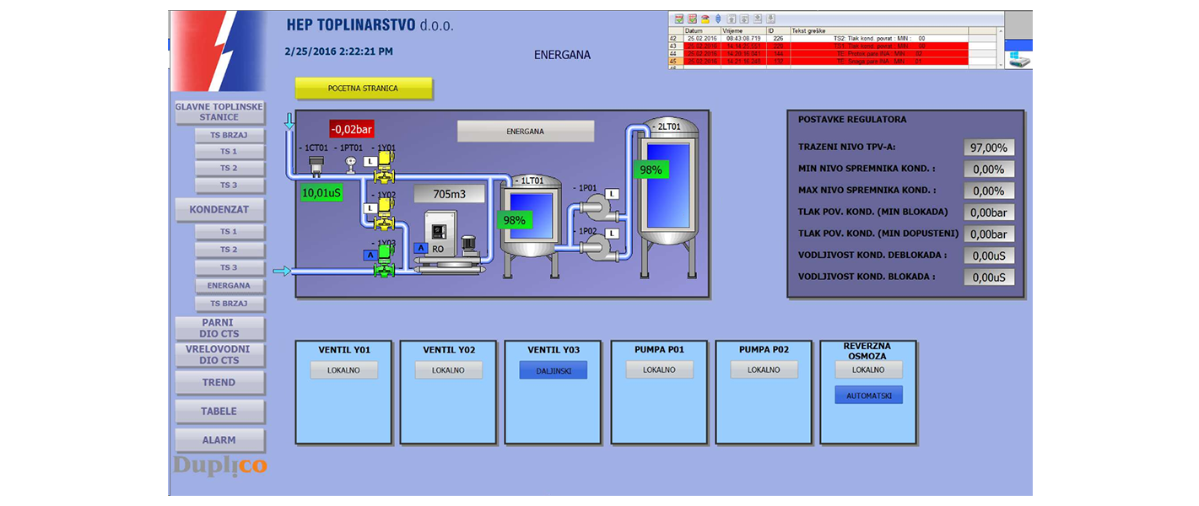Click the Tekst greške column header
Image resolution: width=1199 pixels, height=506 pixels.
880,30
